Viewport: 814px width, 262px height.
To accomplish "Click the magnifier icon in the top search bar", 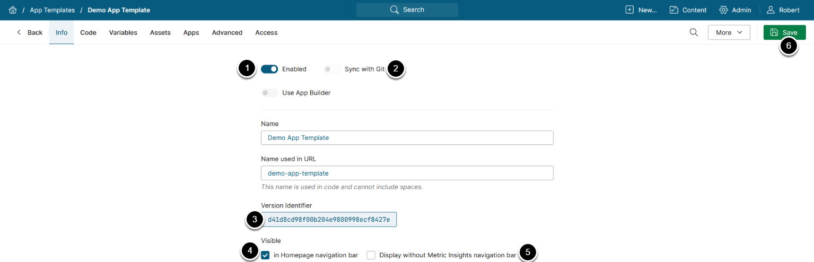I will pyautogui.click(x=394, y=10).
